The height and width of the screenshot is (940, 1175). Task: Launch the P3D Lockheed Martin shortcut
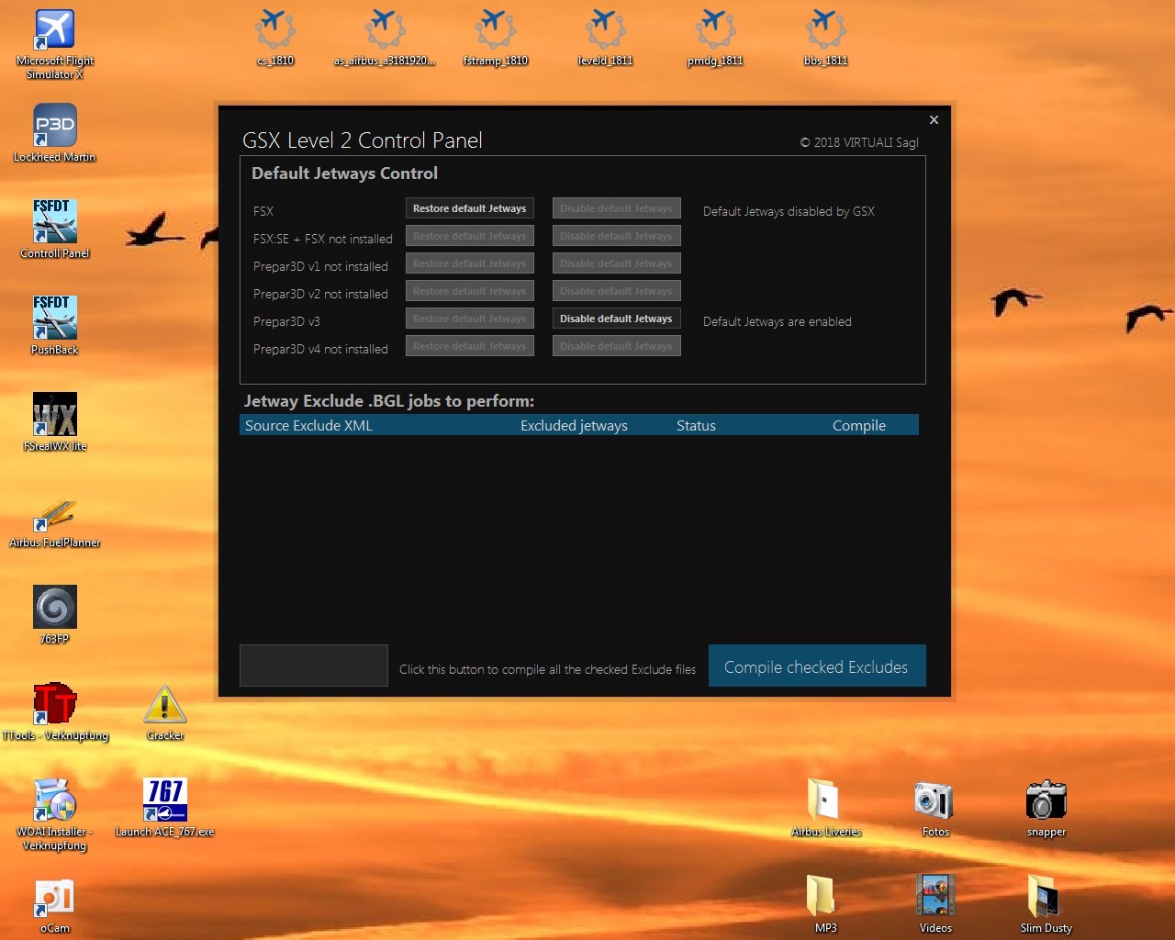point(54,128)
